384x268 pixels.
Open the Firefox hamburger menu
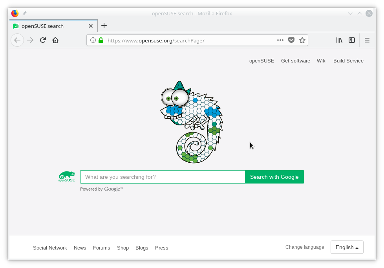(x=367, y=40)
